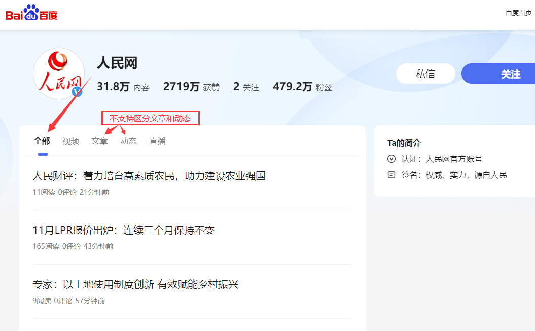The image size is (535, 331).
Task: Click the 31.8万 内容 count
Action: point(123,87)
